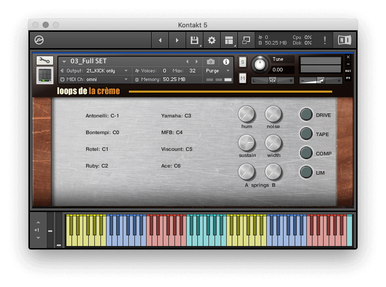Click the hum knob
The width and height of the screenshot is (386, 287).
pos(247,114)
